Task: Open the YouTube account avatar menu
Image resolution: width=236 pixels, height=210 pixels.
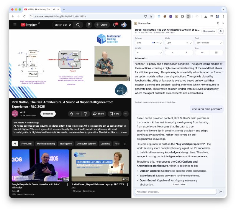Action: (124, 25)
